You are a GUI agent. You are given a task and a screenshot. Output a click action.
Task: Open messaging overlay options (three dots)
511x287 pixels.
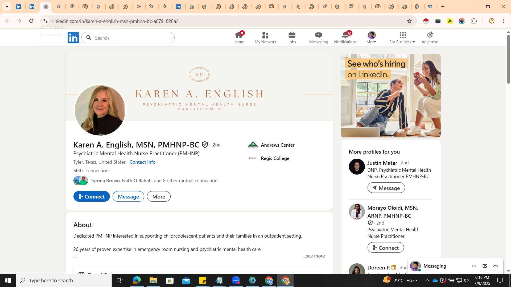pos(474,266)
